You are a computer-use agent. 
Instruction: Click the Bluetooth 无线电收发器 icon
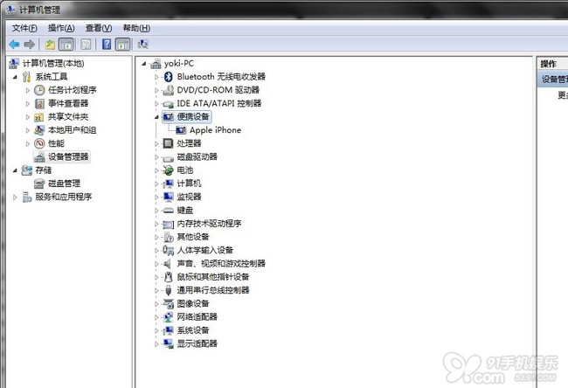point(168,76)
